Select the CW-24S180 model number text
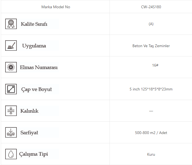 pos(151,7)
